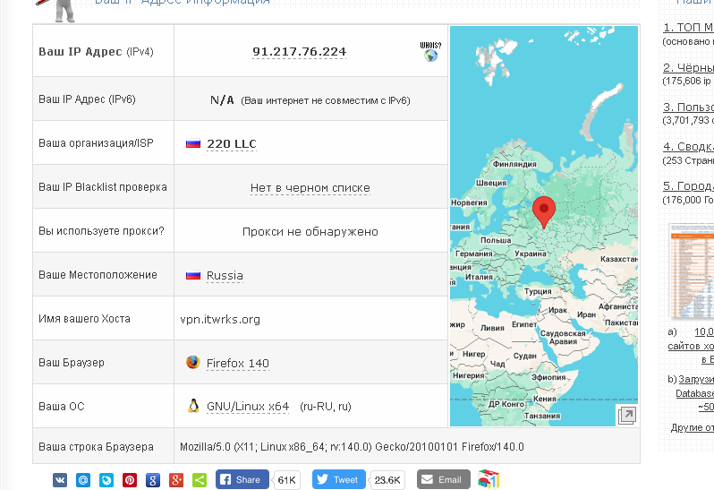Viewport: 714px width, 490px height.
Task: Click the red map location pin
Action: pyautogui.click(x=543, y=211)
